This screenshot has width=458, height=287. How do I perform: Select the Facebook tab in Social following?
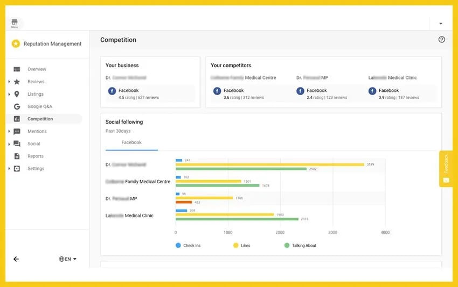[131, 143]
